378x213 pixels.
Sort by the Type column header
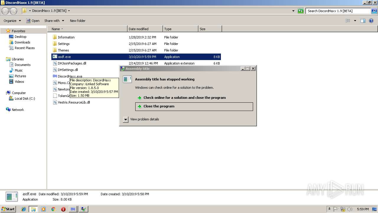pyautogui.click(x=181, y=29)
